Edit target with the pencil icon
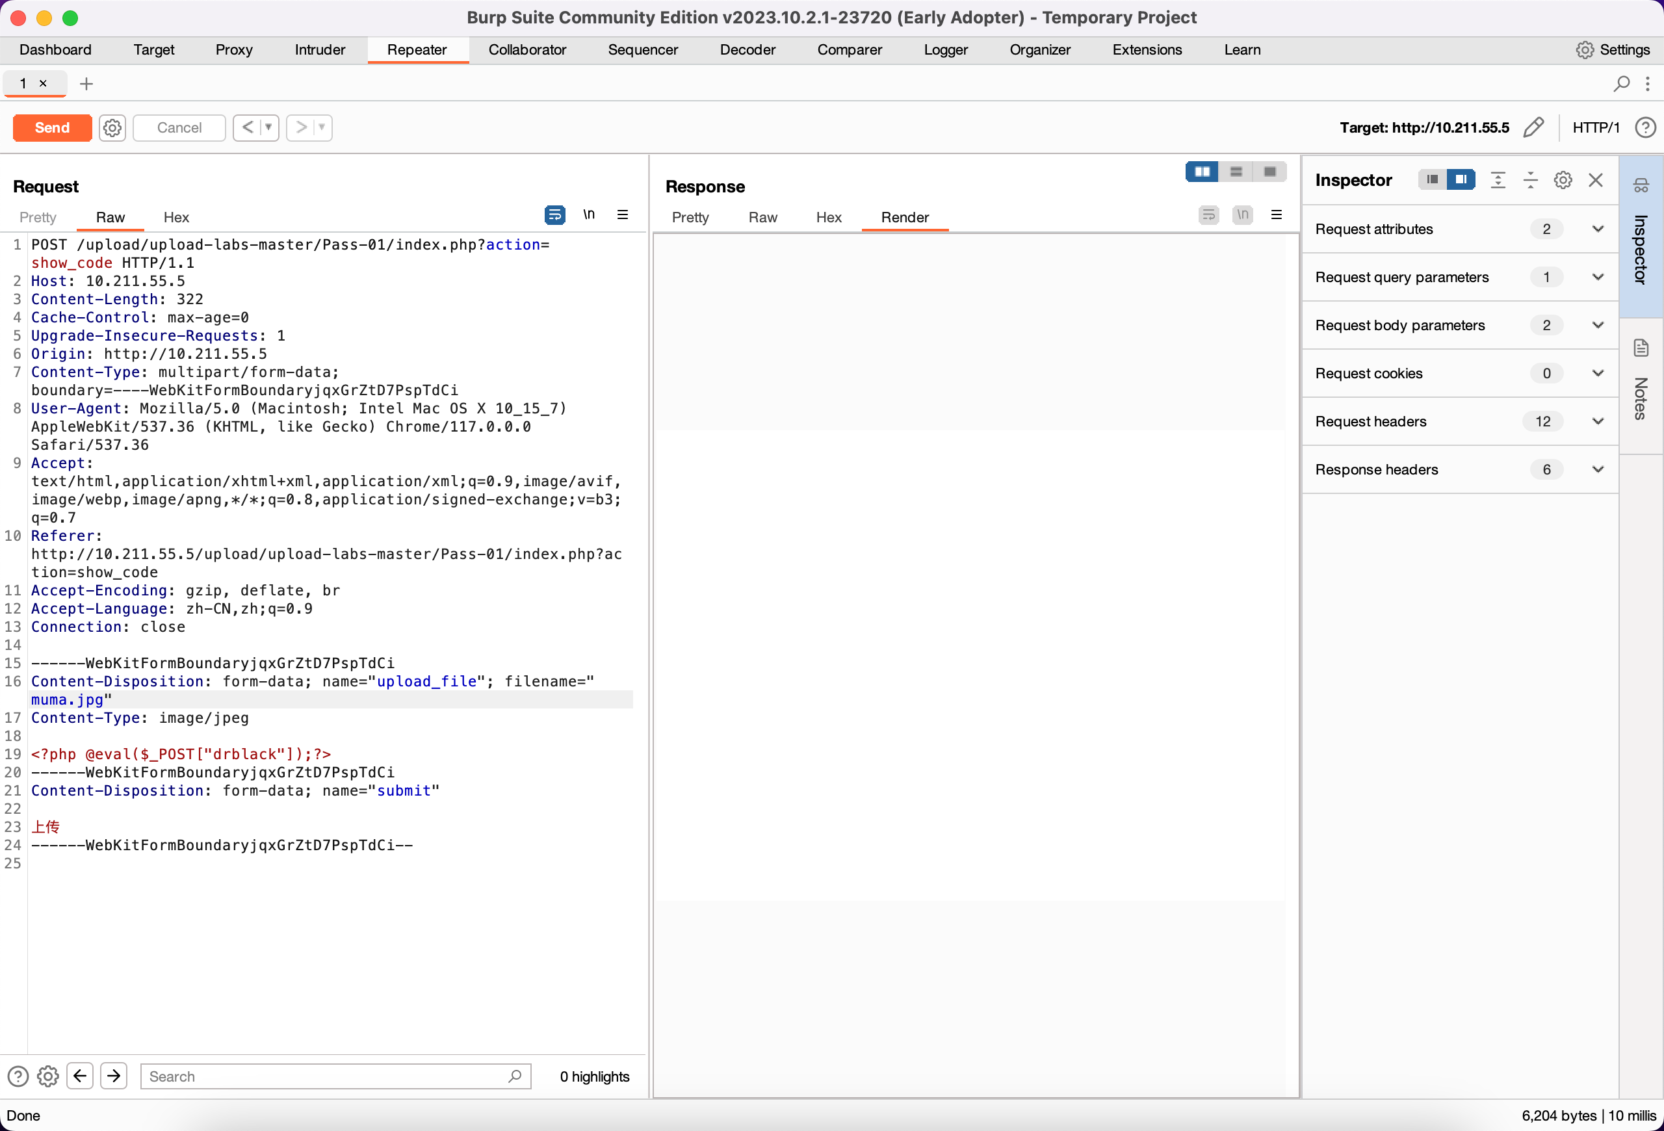Image resolution: width=1664 pixels, height=1131 pixels. [x=1534, y=127]
